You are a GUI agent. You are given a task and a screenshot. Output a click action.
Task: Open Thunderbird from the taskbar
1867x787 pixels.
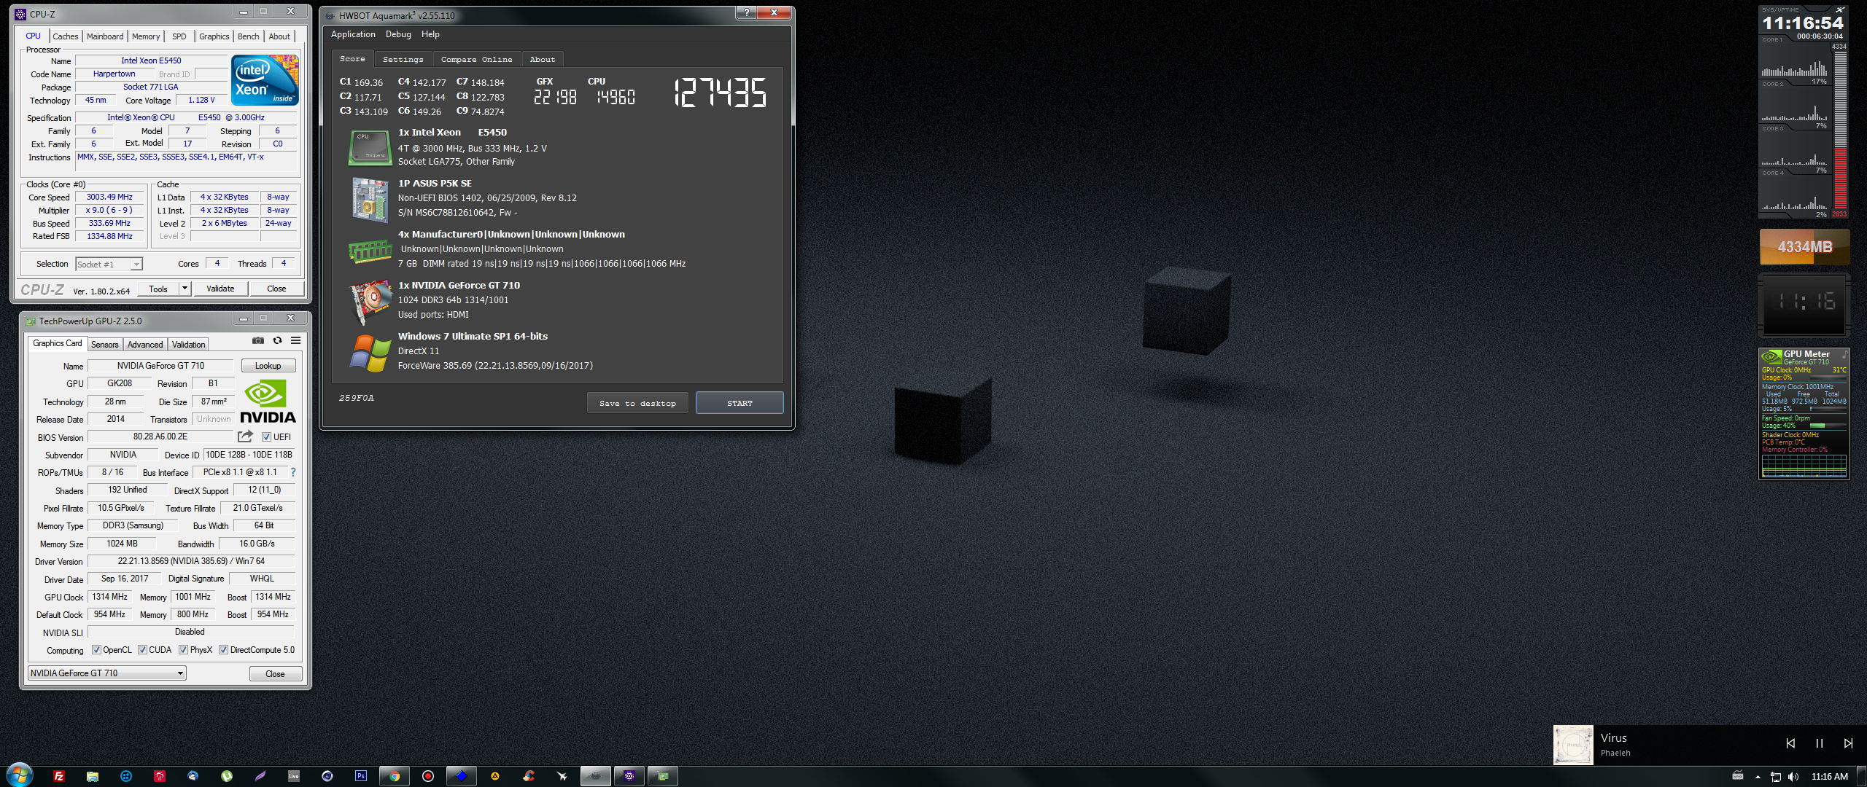pos(193,776)
